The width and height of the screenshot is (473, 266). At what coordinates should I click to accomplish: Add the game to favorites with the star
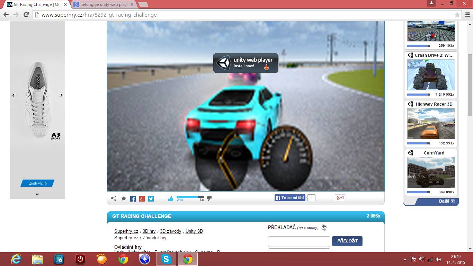(x=124, y=198)
